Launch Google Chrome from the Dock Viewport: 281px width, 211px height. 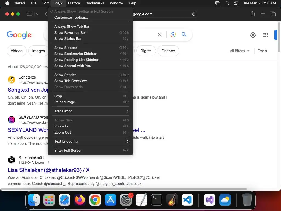tap(95, 200)
